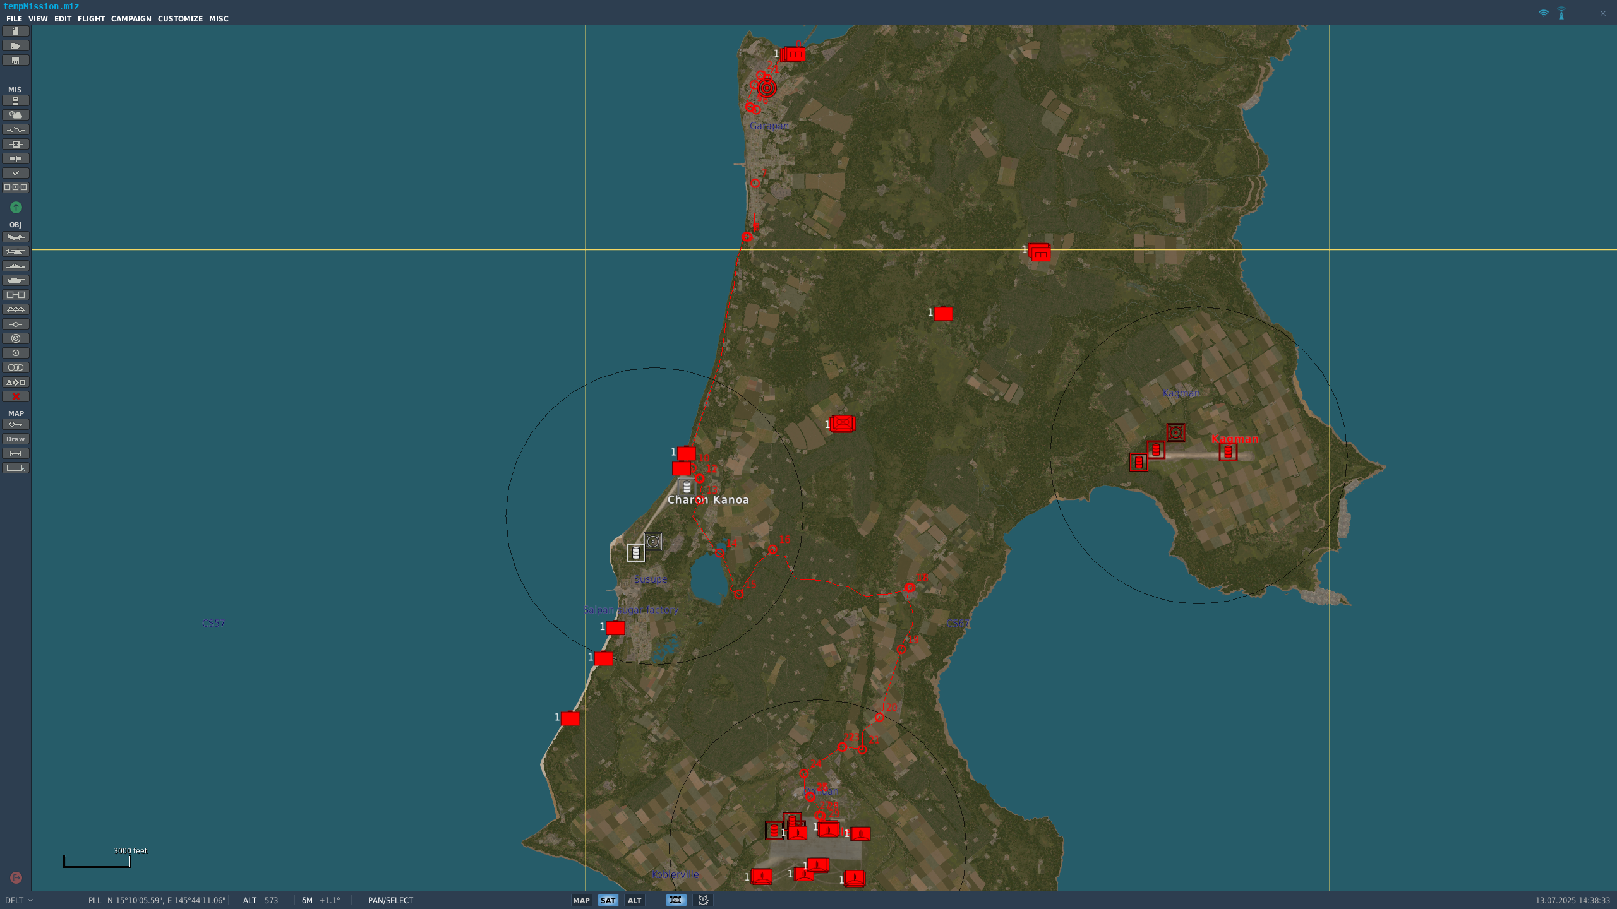Open the FILE menu

click(x=14, y=19)
